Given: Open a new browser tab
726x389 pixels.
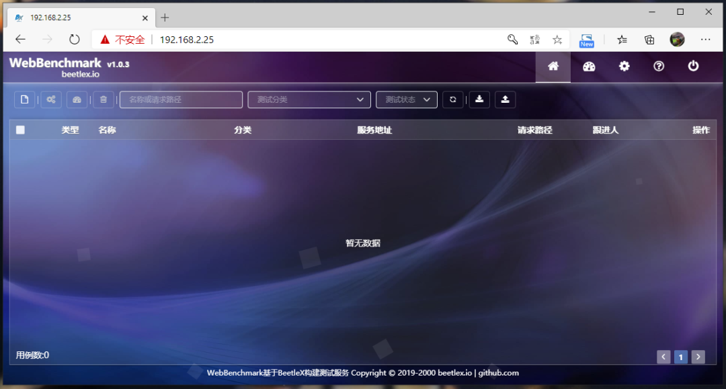Looking at the screenshot, I should pos(165,17).
